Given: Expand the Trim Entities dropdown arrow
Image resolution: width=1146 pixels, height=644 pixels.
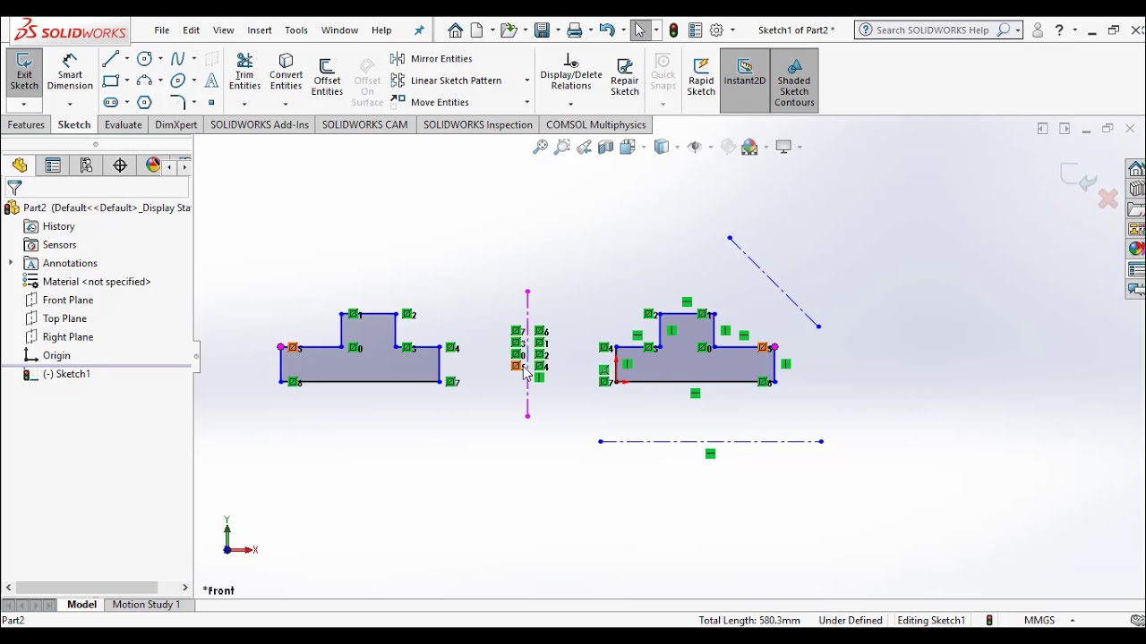Looking at the screenshot, I should coord(244,105).
